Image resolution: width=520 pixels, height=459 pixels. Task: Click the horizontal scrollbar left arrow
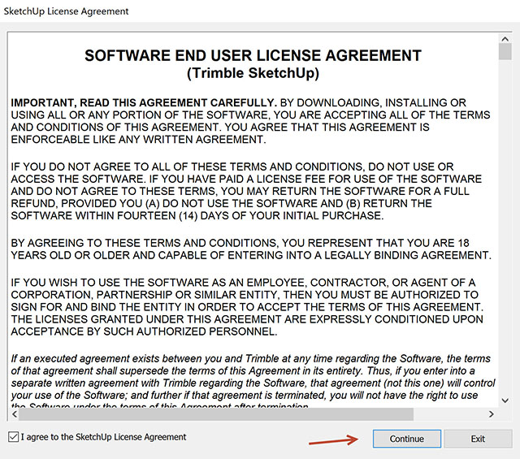click(15, 414)
